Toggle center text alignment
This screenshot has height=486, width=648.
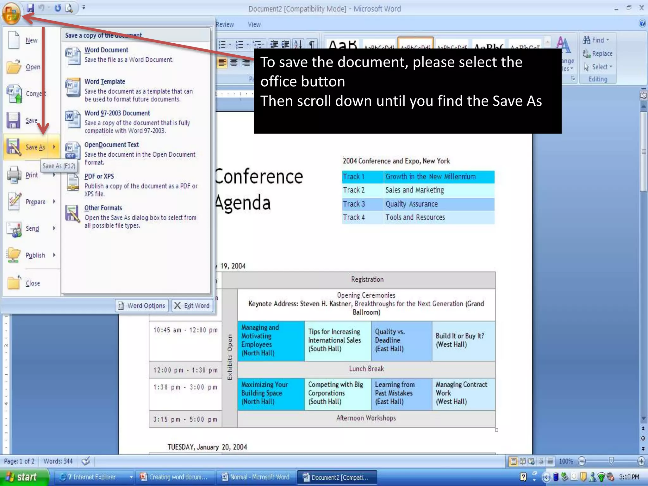(x=234, y=63)
